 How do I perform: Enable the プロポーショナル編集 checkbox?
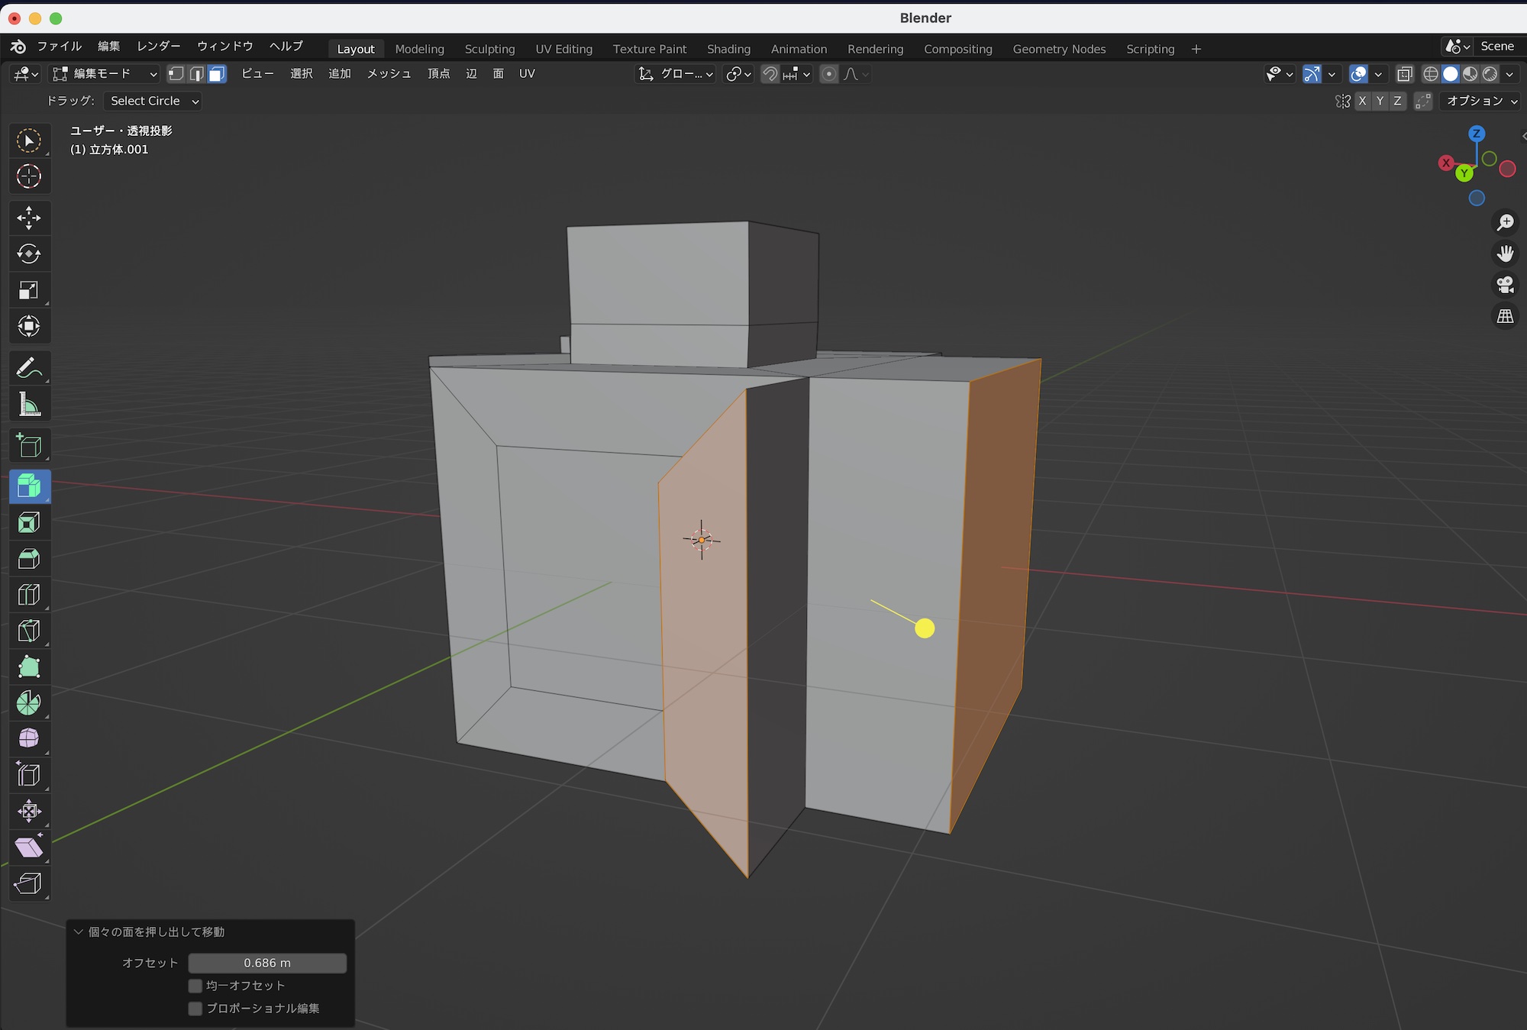click(x=195, y=1009)
